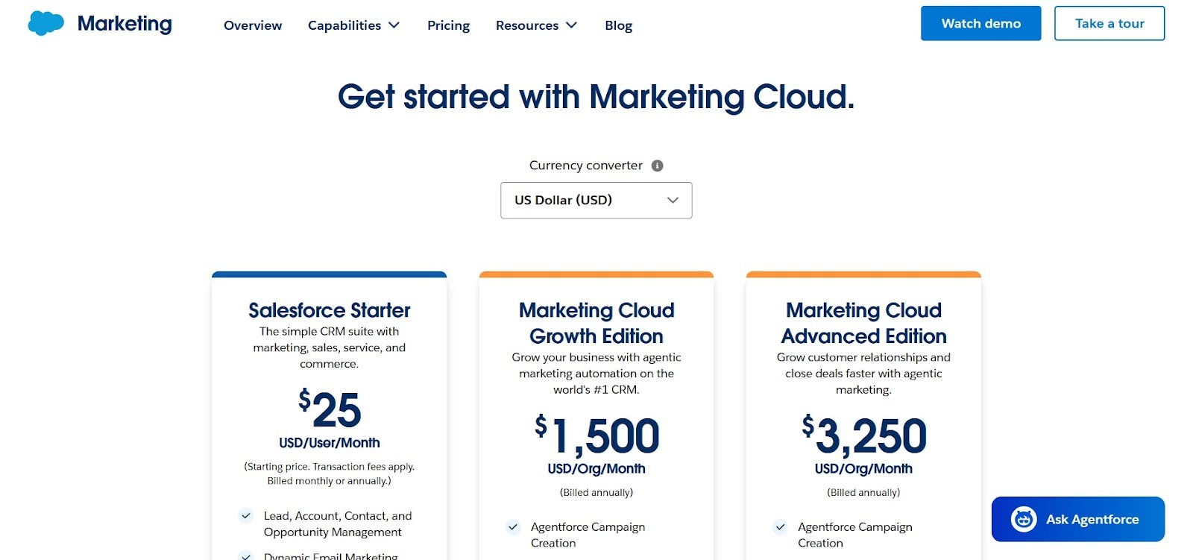
Task: Open the US Dollar (USD) currency dropdown
Action: 596,200
